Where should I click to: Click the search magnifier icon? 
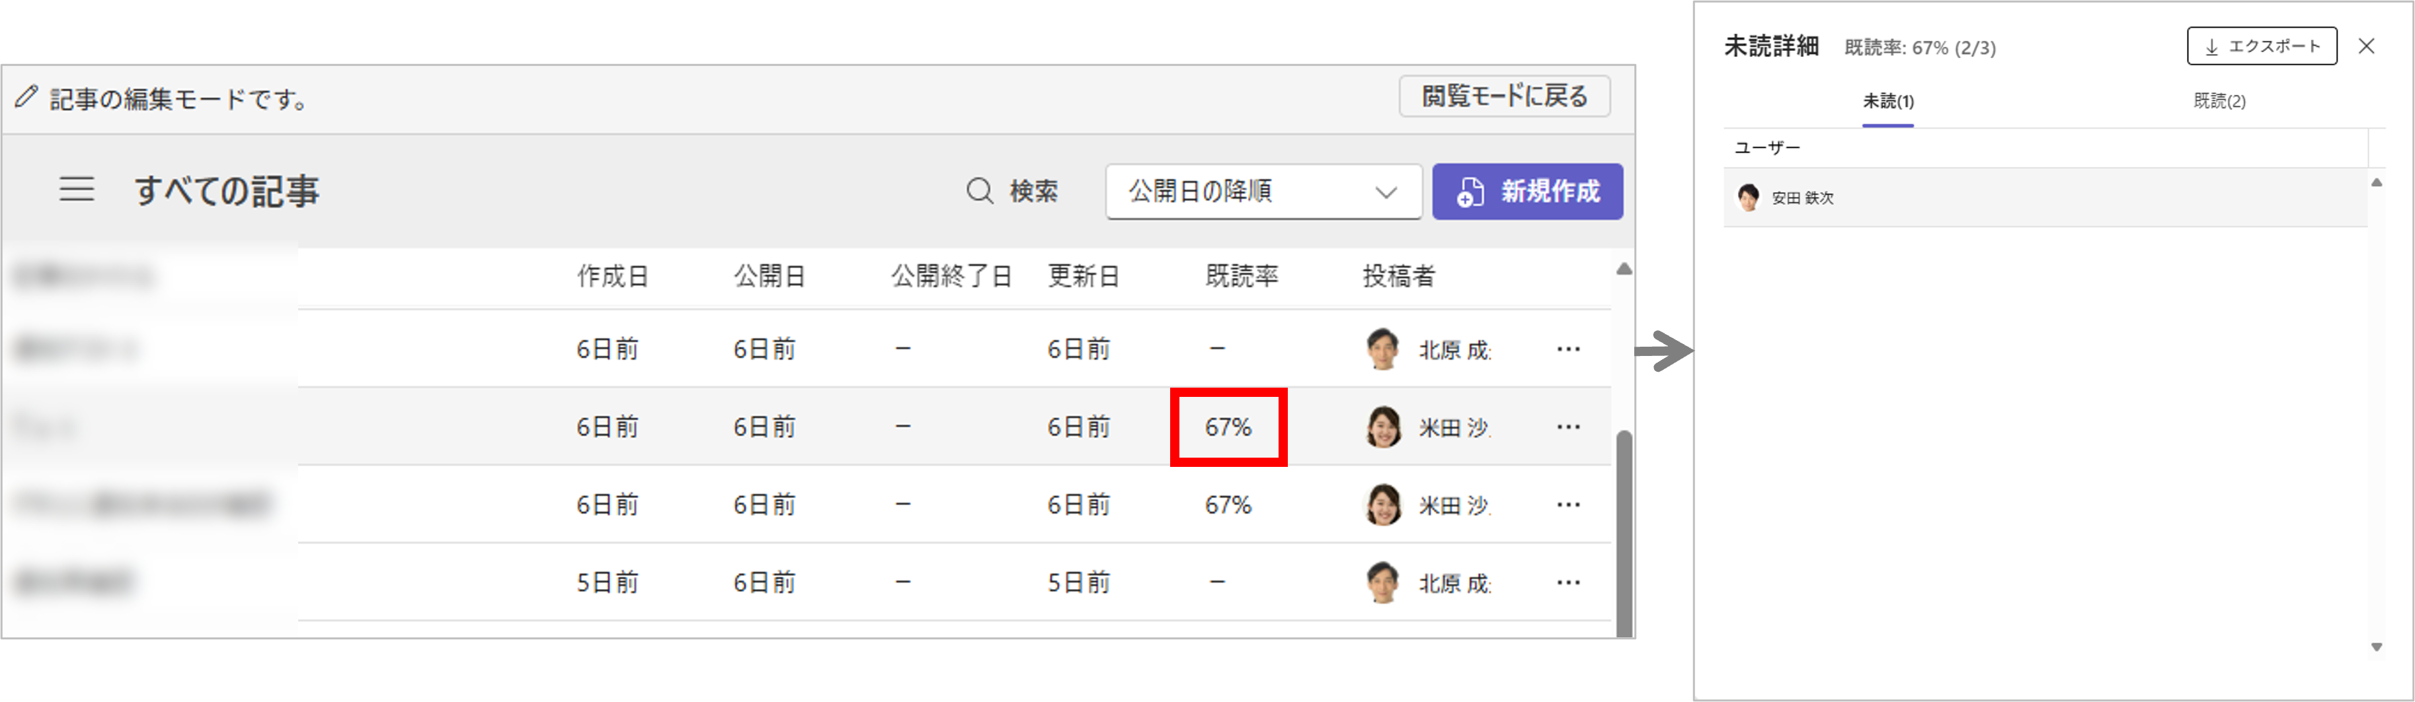tap(980, 191)
